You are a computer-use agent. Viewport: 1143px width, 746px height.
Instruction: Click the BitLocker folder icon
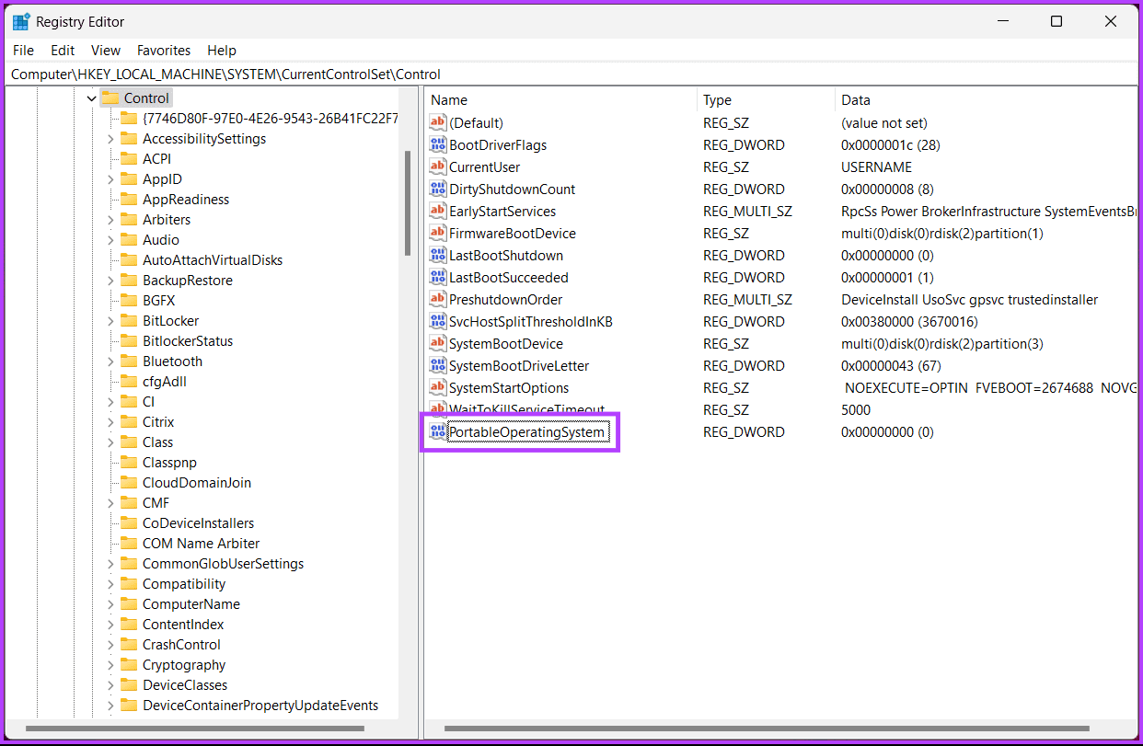(129, 321)
